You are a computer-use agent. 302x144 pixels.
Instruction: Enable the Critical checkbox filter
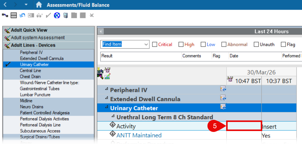tap(155, 44)
